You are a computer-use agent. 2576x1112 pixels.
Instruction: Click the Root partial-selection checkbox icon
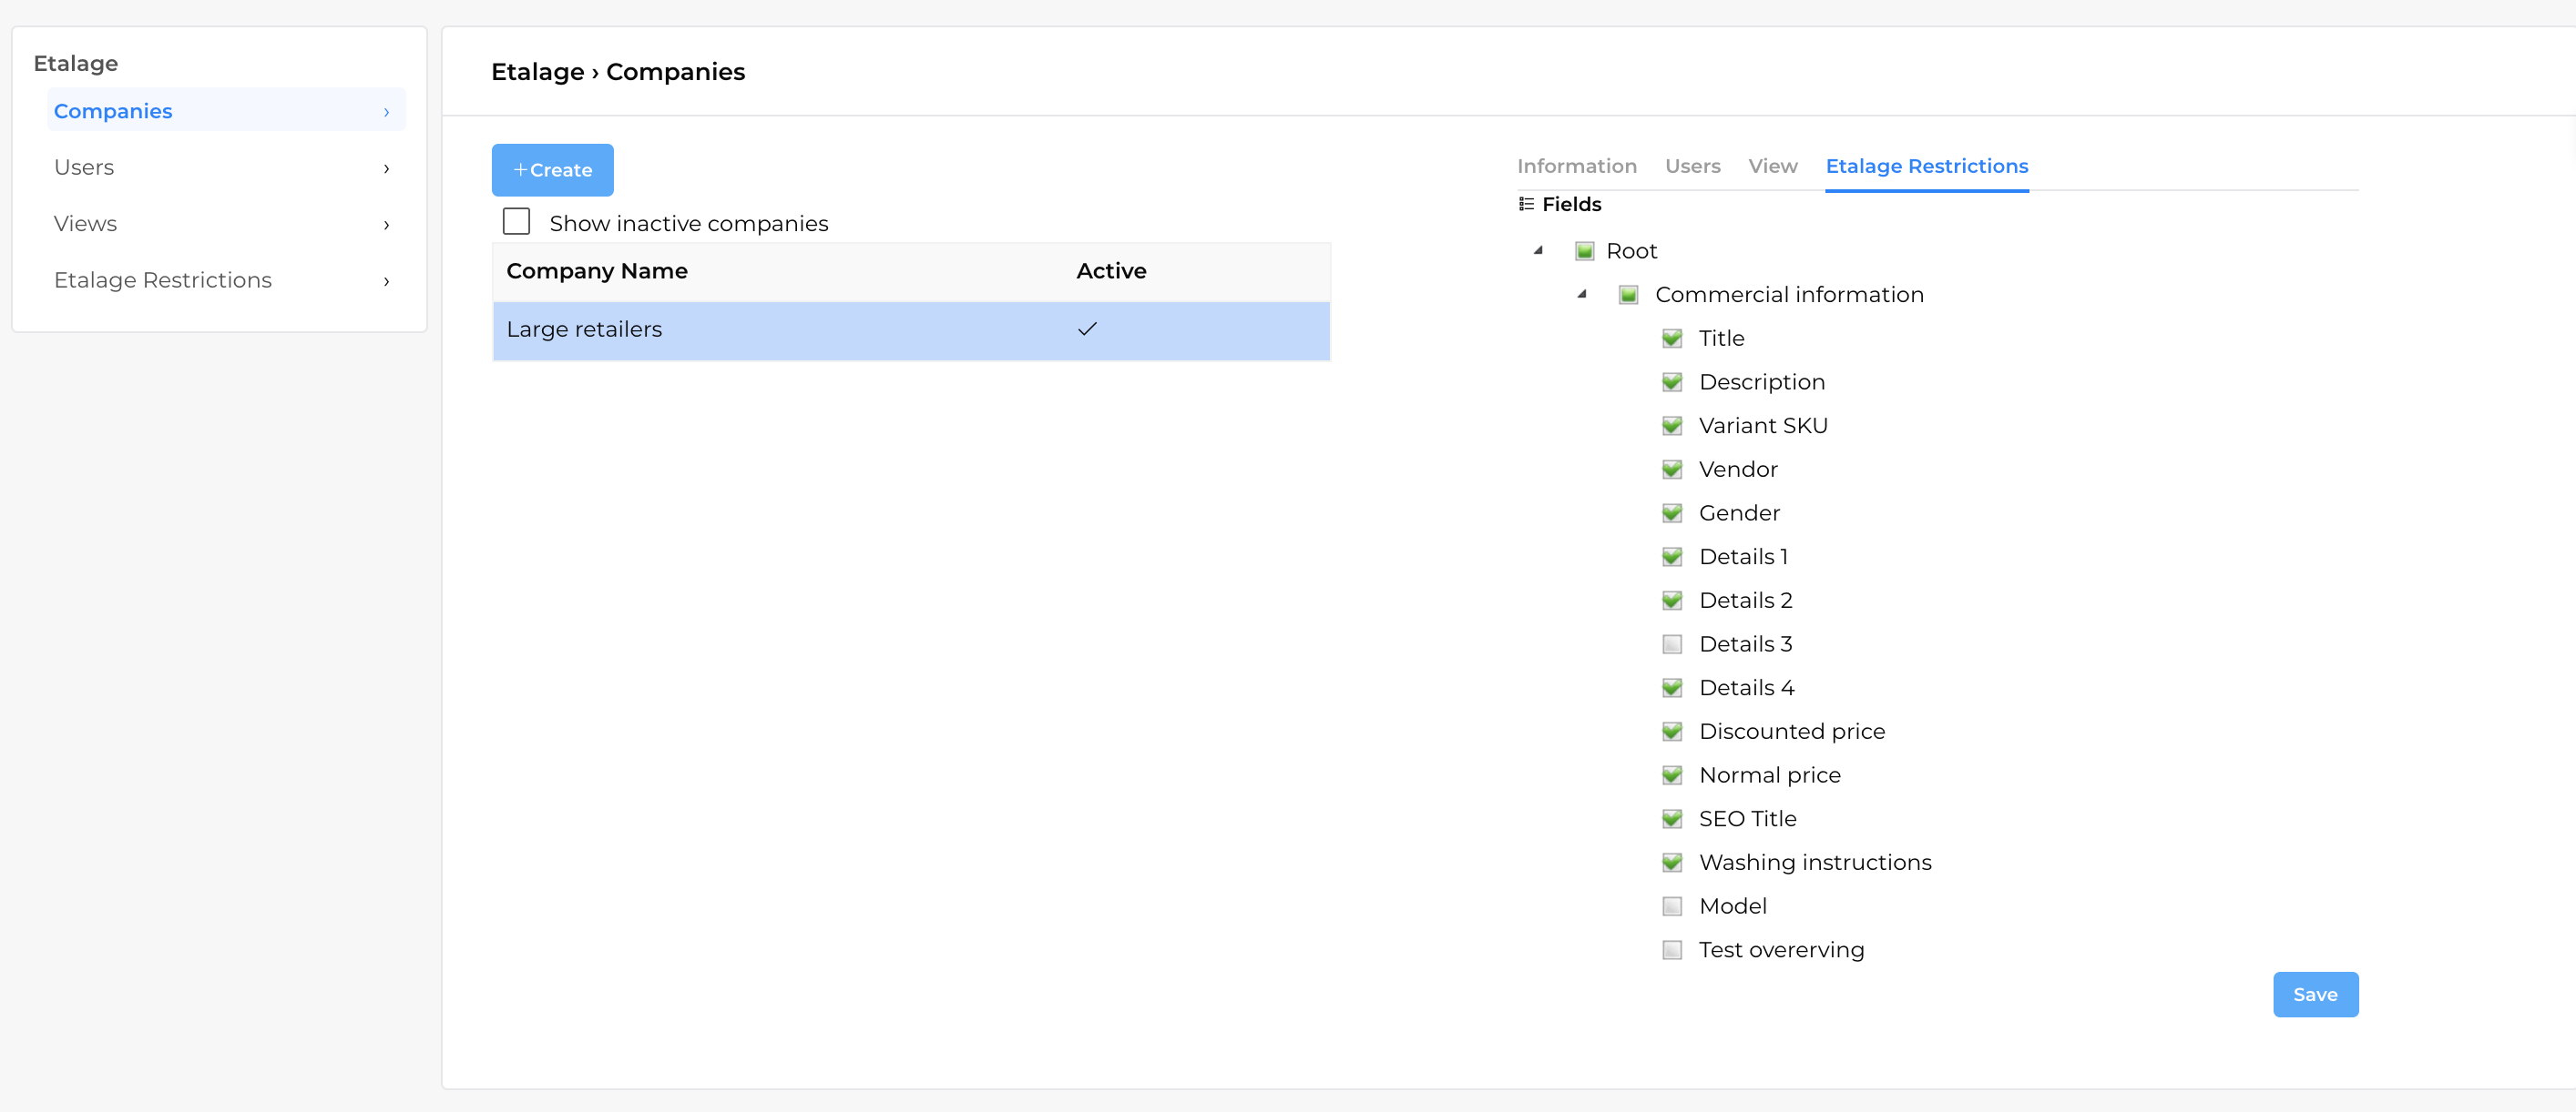[x=1584, y=251]
